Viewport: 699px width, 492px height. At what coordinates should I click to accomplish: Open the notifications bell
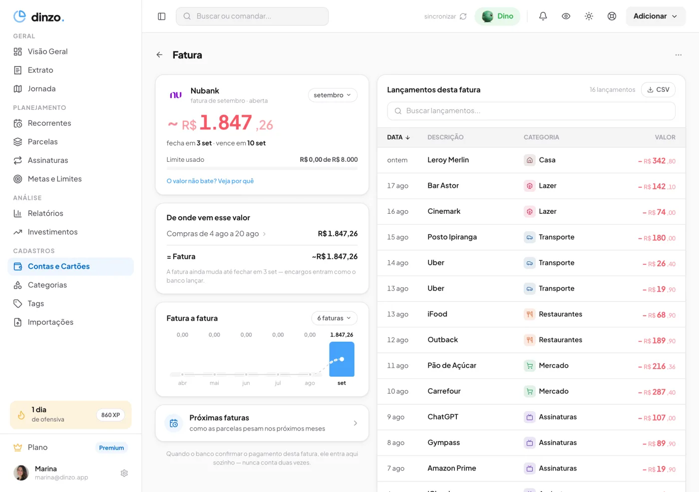tap(543, 16)
